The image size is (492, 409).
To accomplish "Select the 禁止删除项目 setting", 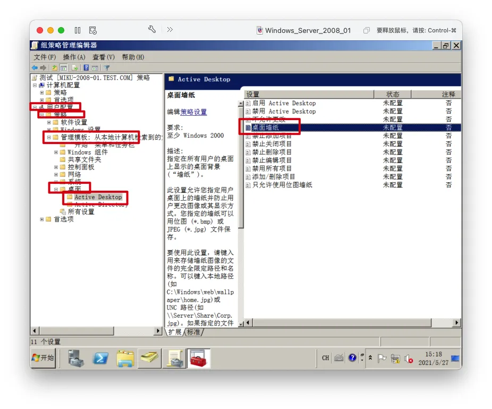I will 272,152.
